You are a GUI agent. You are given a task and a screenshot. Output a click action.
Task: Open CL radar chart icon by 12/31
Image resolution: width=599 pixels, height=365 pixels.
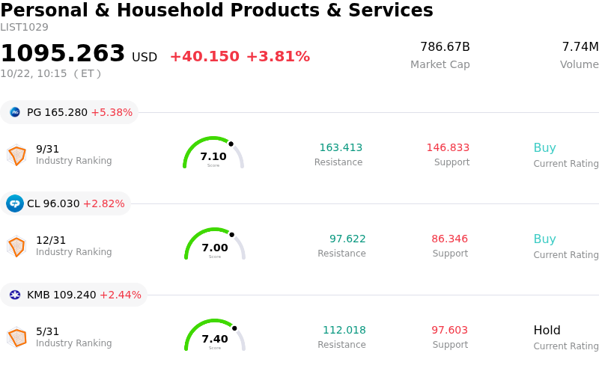click(16, 246)
